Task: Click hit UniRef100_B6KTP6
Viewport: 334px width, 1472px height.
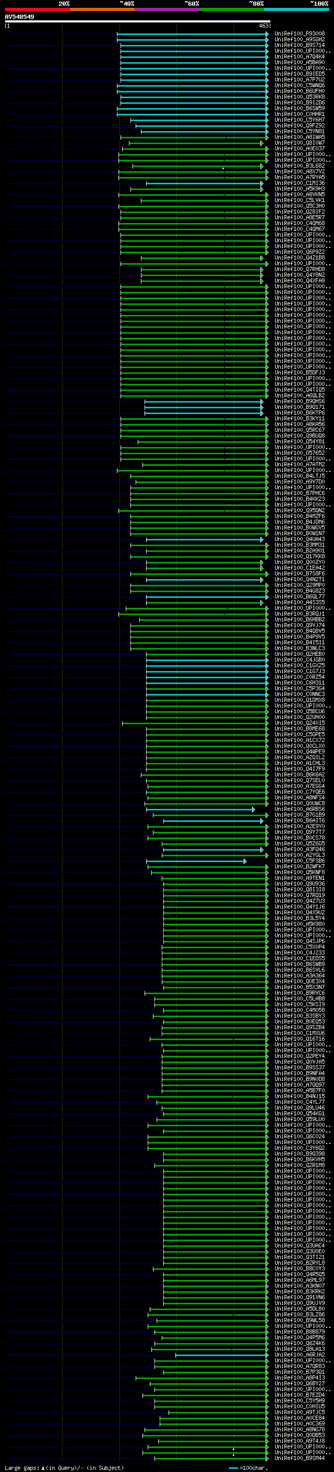Action: click(x=300, y=413)
